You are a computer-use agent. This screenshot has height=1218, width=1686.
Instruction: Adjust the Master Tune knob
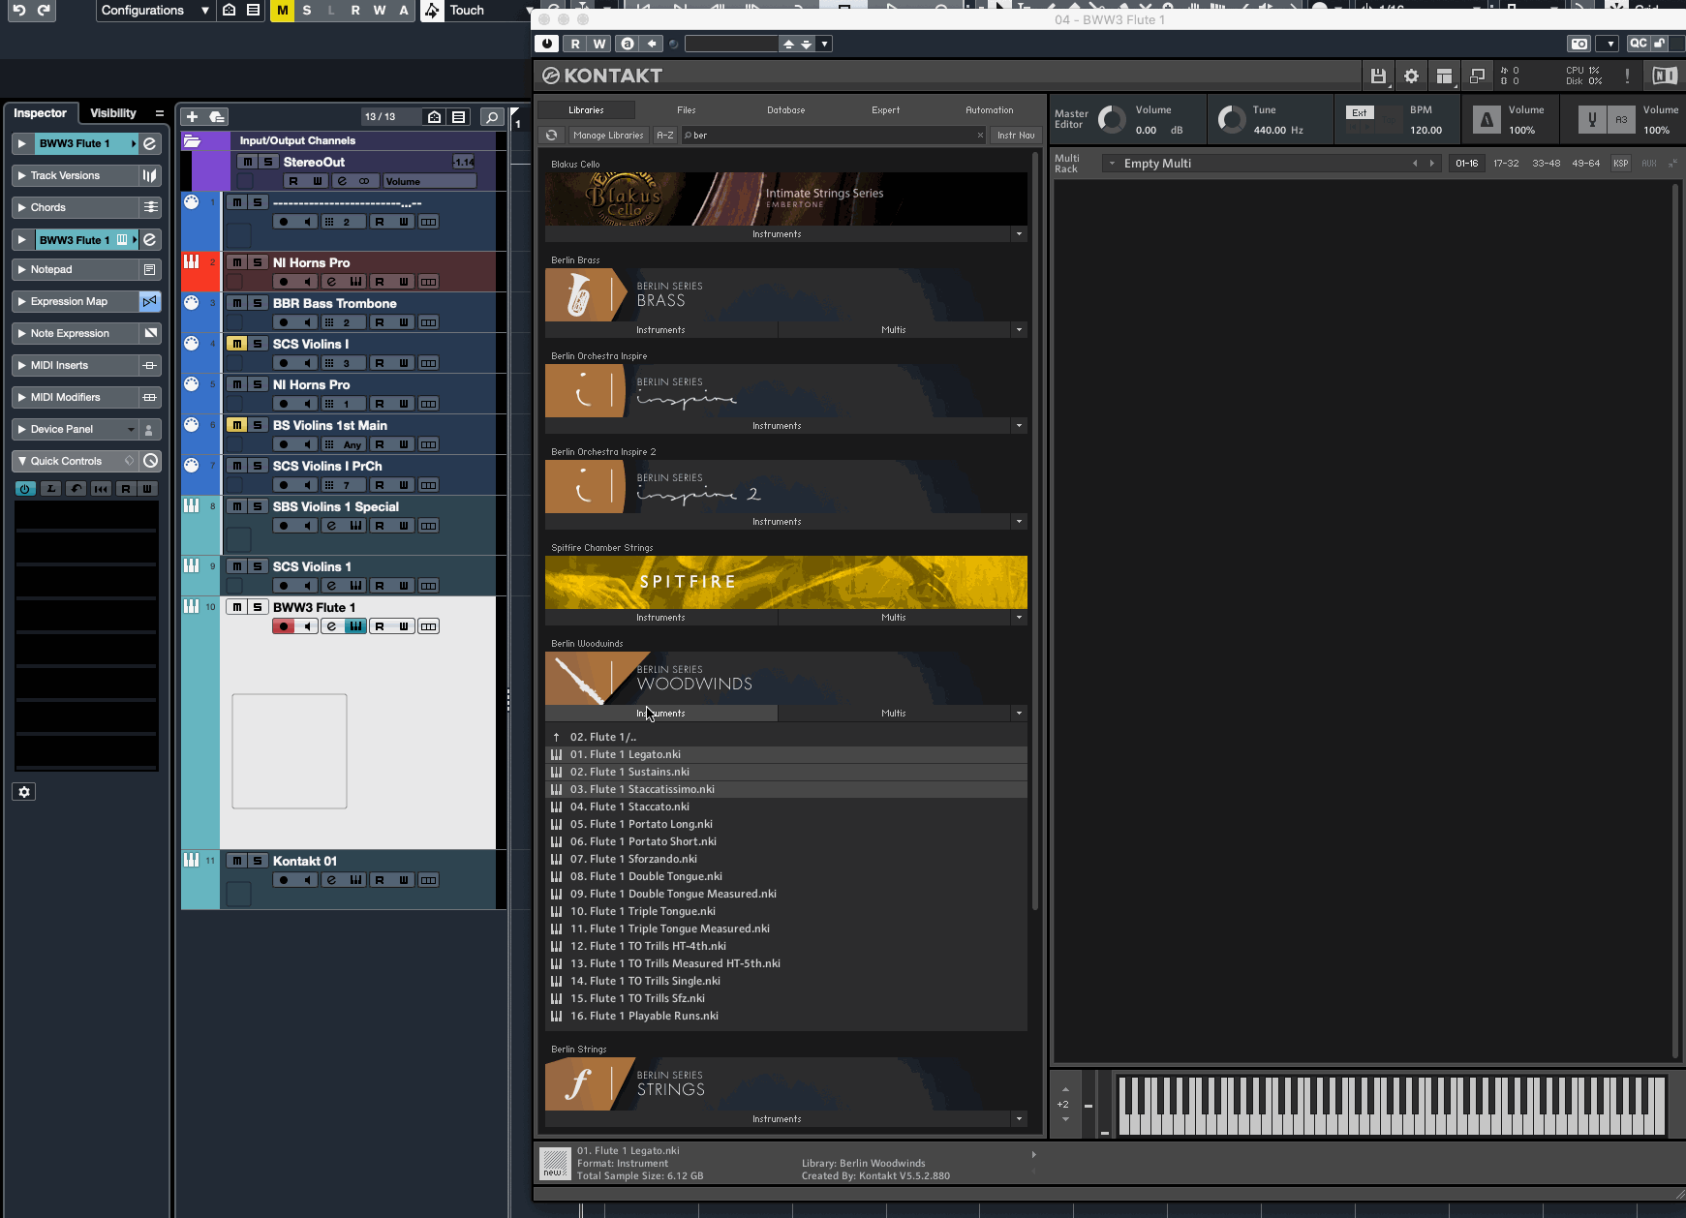point(1232,120)
